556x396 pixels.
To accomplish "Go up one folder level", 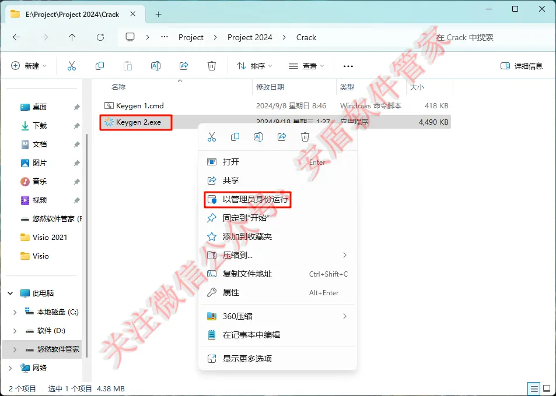I will point(72,37).
